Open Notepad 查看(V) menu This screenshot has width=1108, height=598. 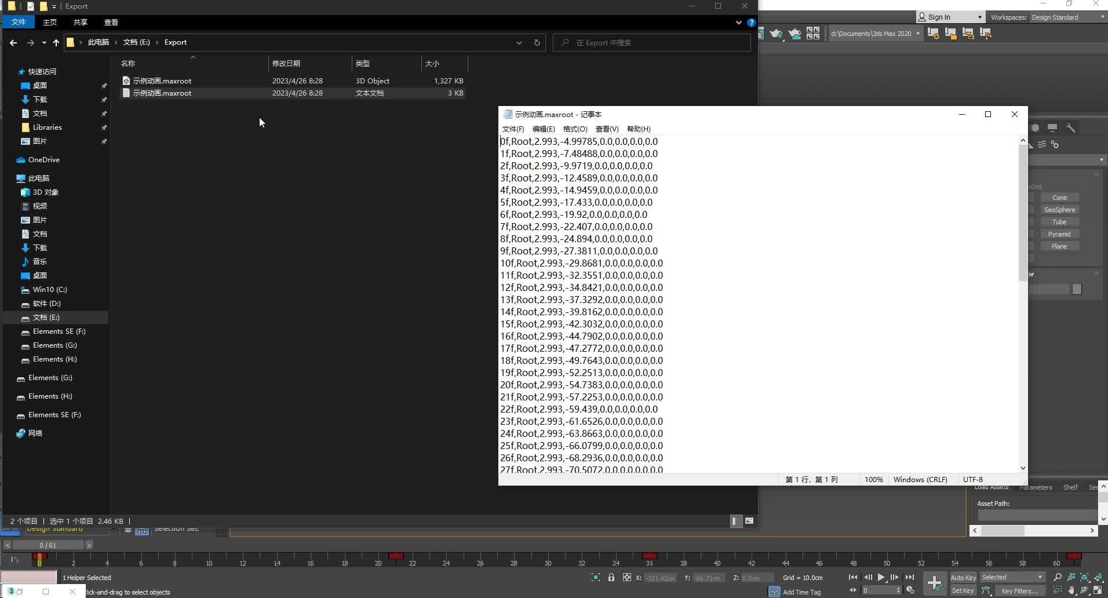(x=607, y=129)
